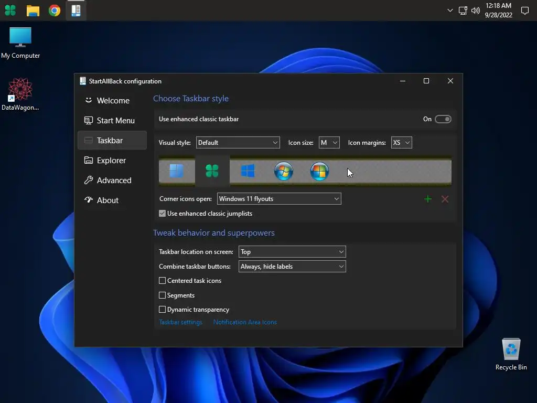
Task: Open the Icon size dropdown
Action: coord(329,143)
